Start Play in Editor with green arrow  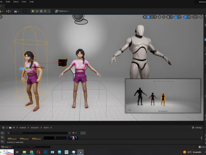(33, 11)
